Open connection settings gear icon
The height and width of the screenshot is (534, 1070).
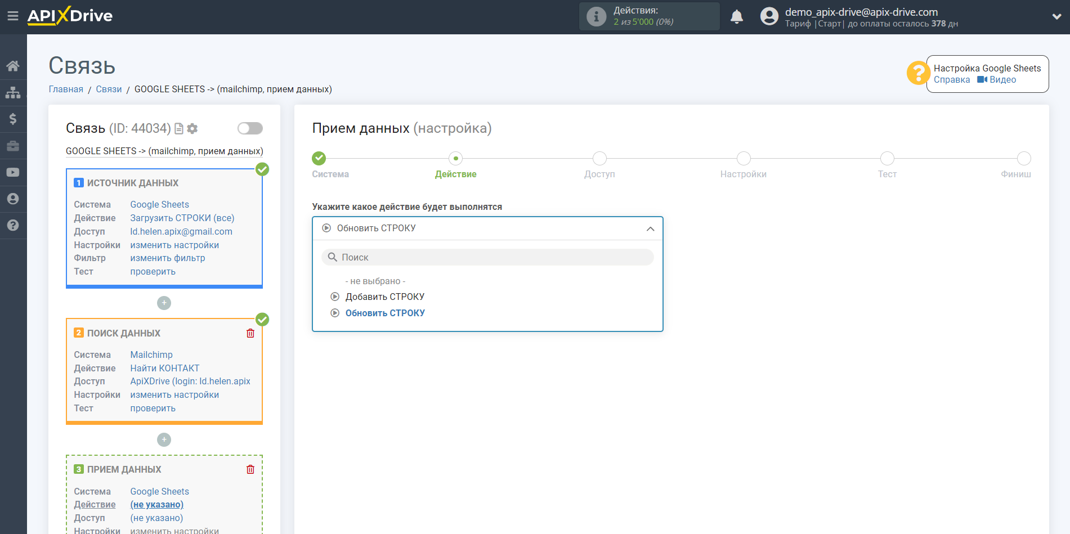(x=192, y=129)
